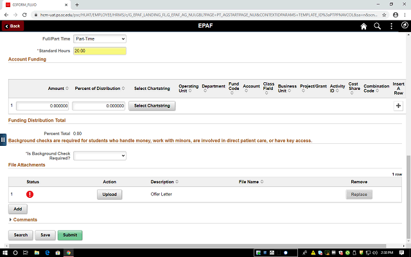Upload the Offer Letter attachment
This screenshot has height=257, width=411.
[x=110, y=194]
